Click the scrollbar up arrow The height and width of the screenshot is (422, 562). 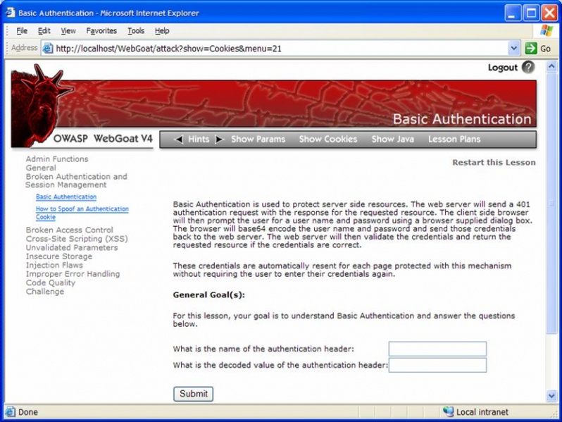click(551, 66)
